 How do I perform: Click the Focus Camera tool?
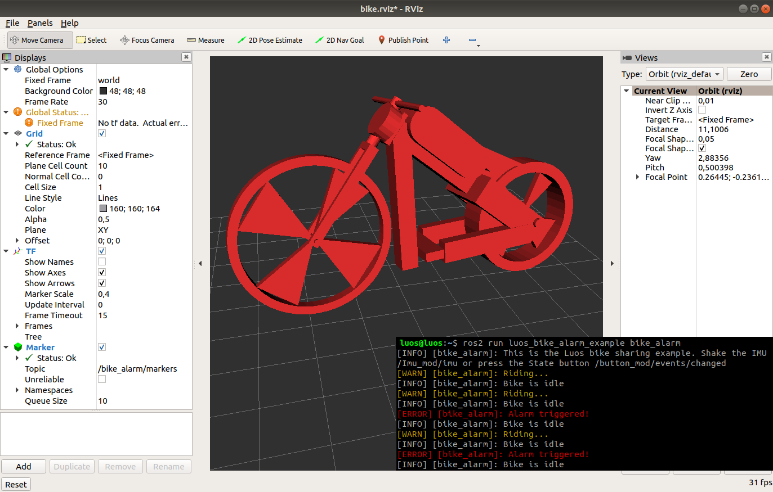click(x=147, y=40)
